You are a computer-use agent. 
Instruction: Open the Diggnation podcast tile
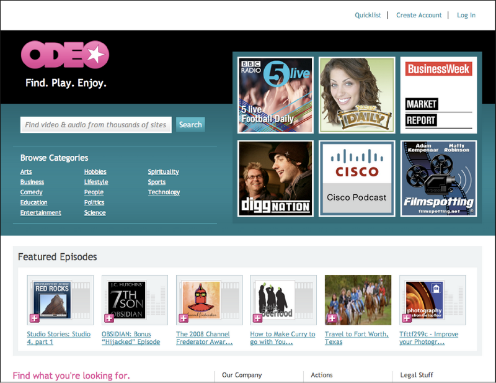point(275,179)
